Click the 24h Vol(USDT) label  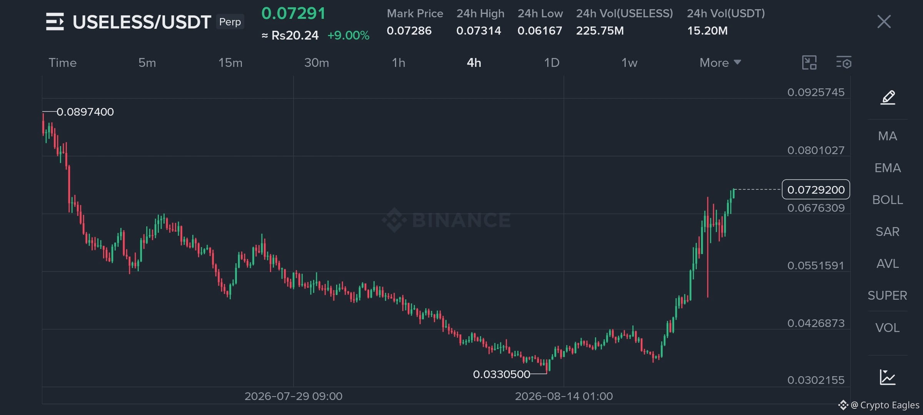coord(726,13)
